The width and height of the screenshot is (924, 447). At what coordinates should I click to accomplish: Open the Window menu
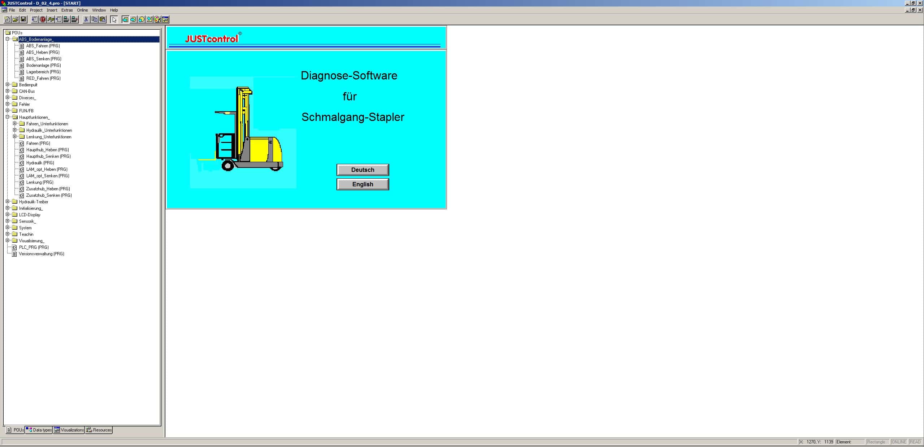click(x=99, y=10)
